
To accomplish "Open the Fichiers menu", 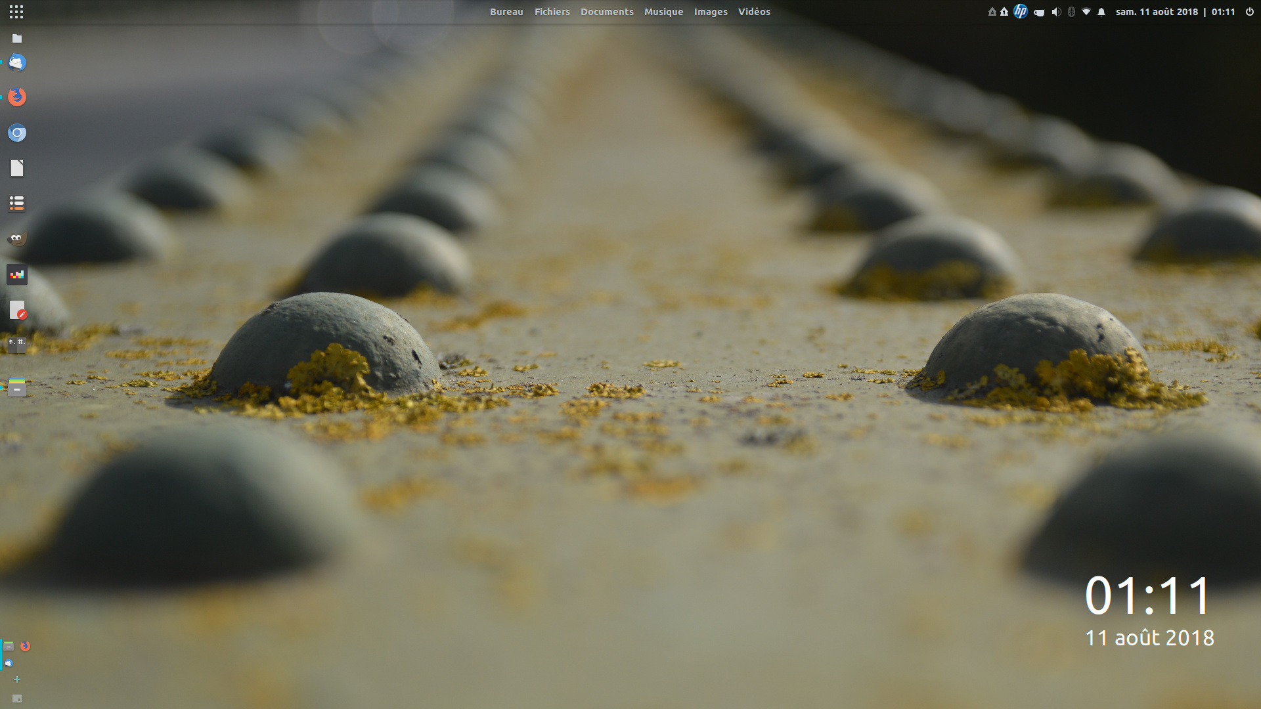I will coord(552,11).
